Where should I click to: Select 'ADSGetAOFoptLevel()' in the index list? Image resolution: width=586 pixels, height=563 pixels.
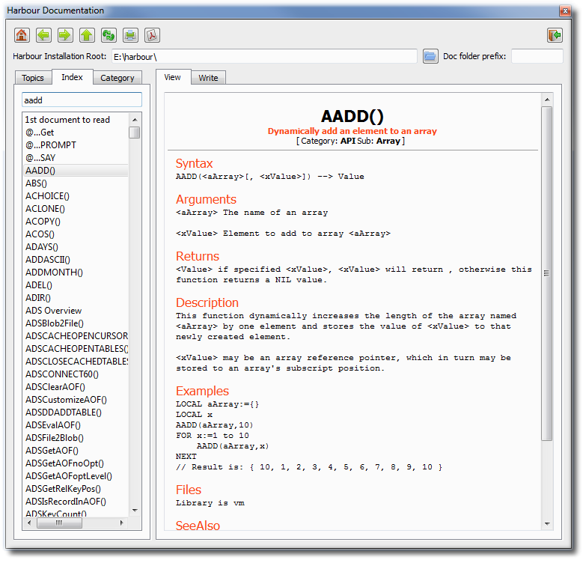(76, 476)
